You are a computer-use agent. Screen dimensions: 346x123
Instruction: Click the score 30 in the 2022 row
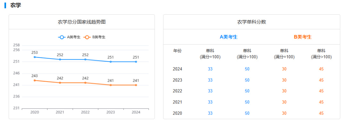click(x=284, y=91)
